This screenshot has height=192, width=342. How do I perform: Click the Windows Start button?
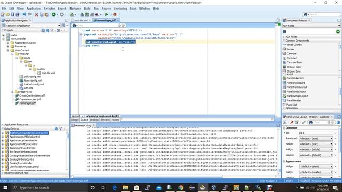click(x=5, y=187)
